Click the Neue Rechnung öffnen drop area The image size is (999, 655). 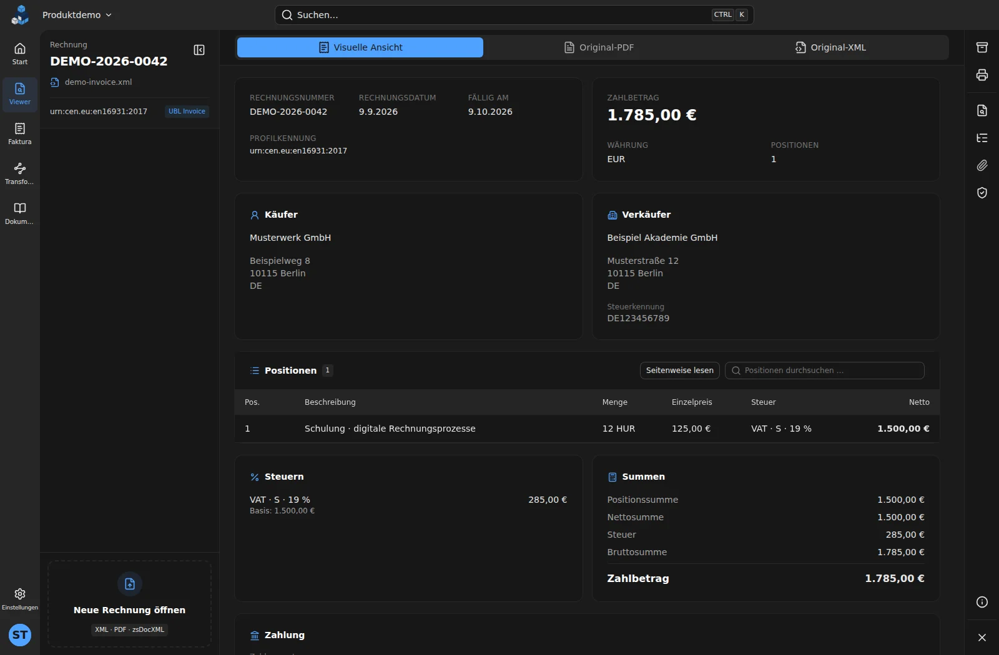click(130, 604)
